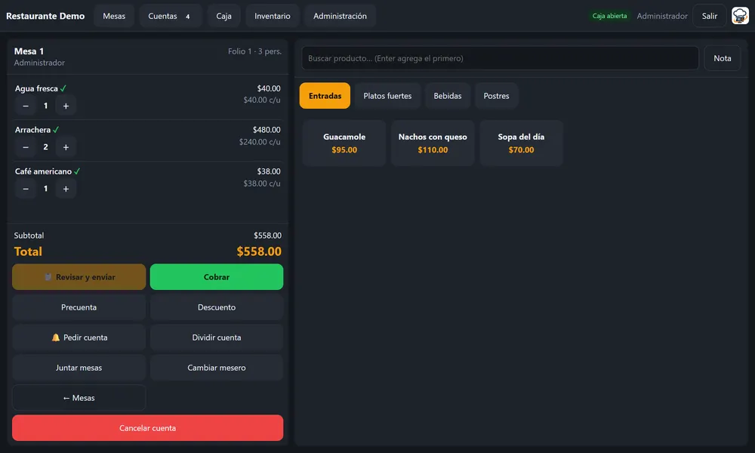Focus the Buscar producto search field

(501, 58)
